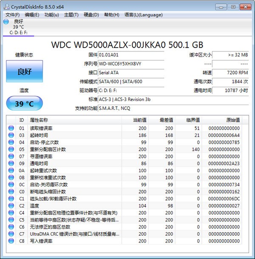Select the C: D: E: F: drive tab
This screenshot has width=255, height=259.
click(18, 32)
